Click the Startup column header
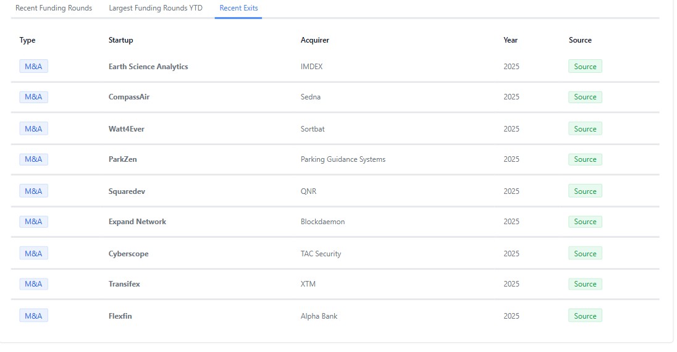 pos(121,40)
